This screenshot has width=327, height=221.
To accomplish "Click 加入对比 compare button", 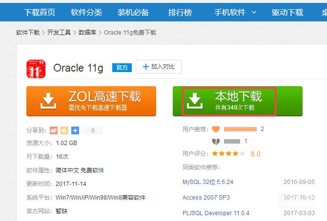I will pyautogui.click(x=159, y=67).
